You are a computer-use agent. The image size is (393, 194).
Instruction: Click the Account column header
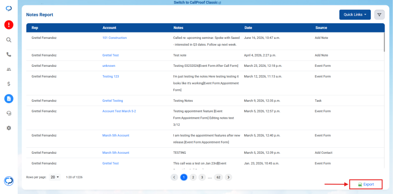tap(109, 28)
